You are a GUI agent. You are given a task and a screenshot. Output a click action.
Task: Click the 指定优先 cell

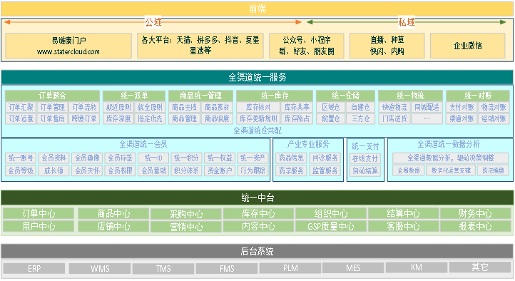(150, 118)
